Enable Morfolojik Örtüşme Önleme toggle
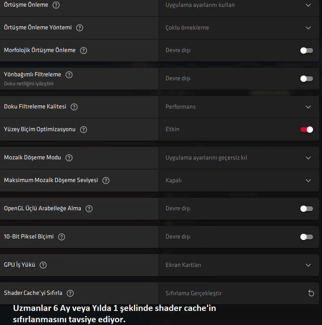The height and width of the screenshot is (325, 322). (306, 51)
